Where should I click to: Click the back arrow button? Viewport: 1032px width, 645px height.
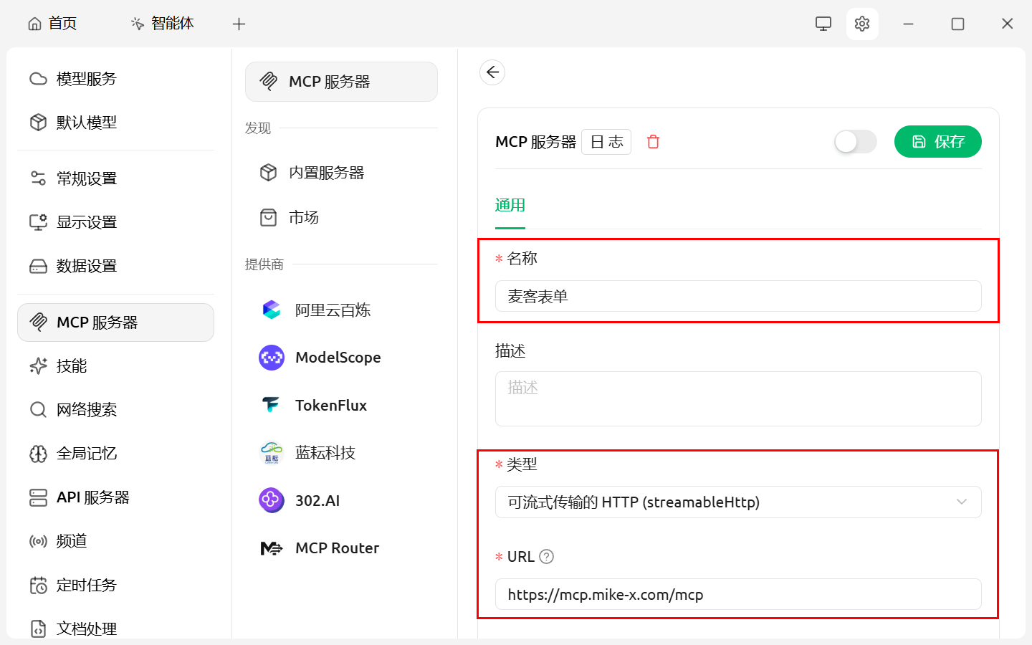point(492,72)
